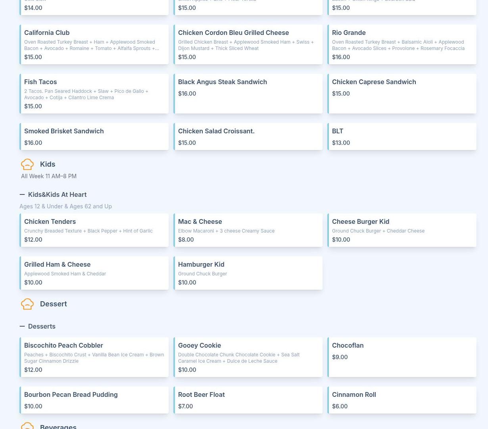Select Black Angus Steak Sandwich

[x=248, y=94]
